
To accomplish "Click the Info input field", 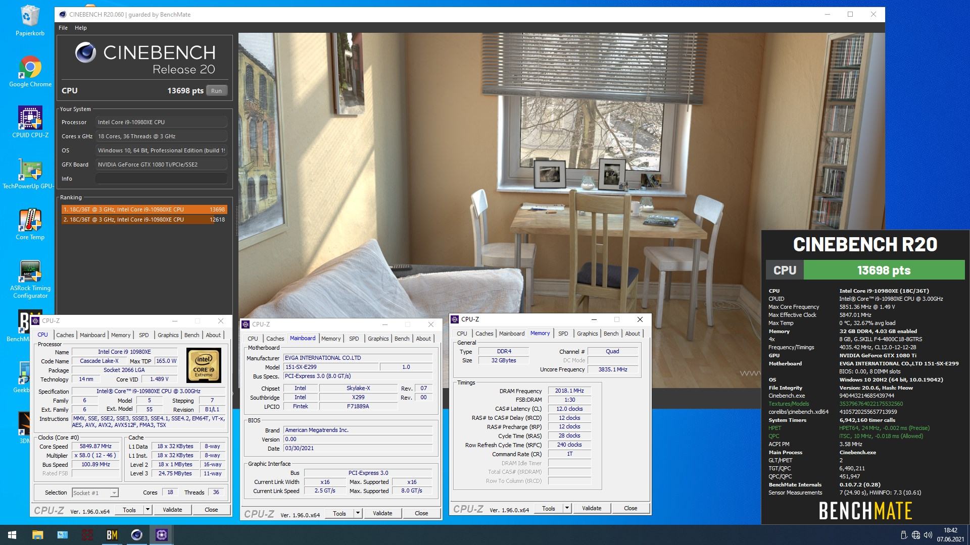I will pyautogui.click(x=162, y=179).
